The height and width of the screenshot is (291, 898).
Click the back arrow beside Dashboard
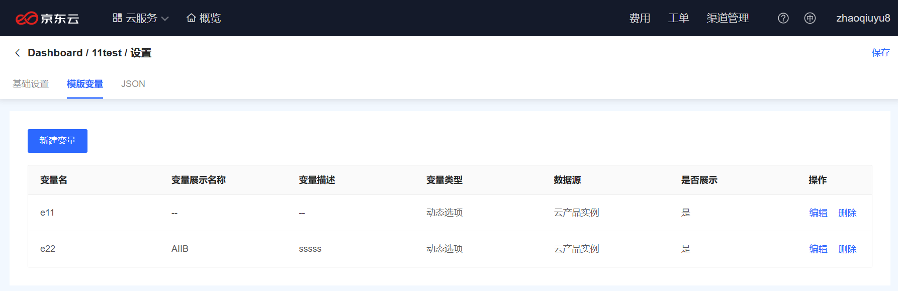(x=18, y=53)
